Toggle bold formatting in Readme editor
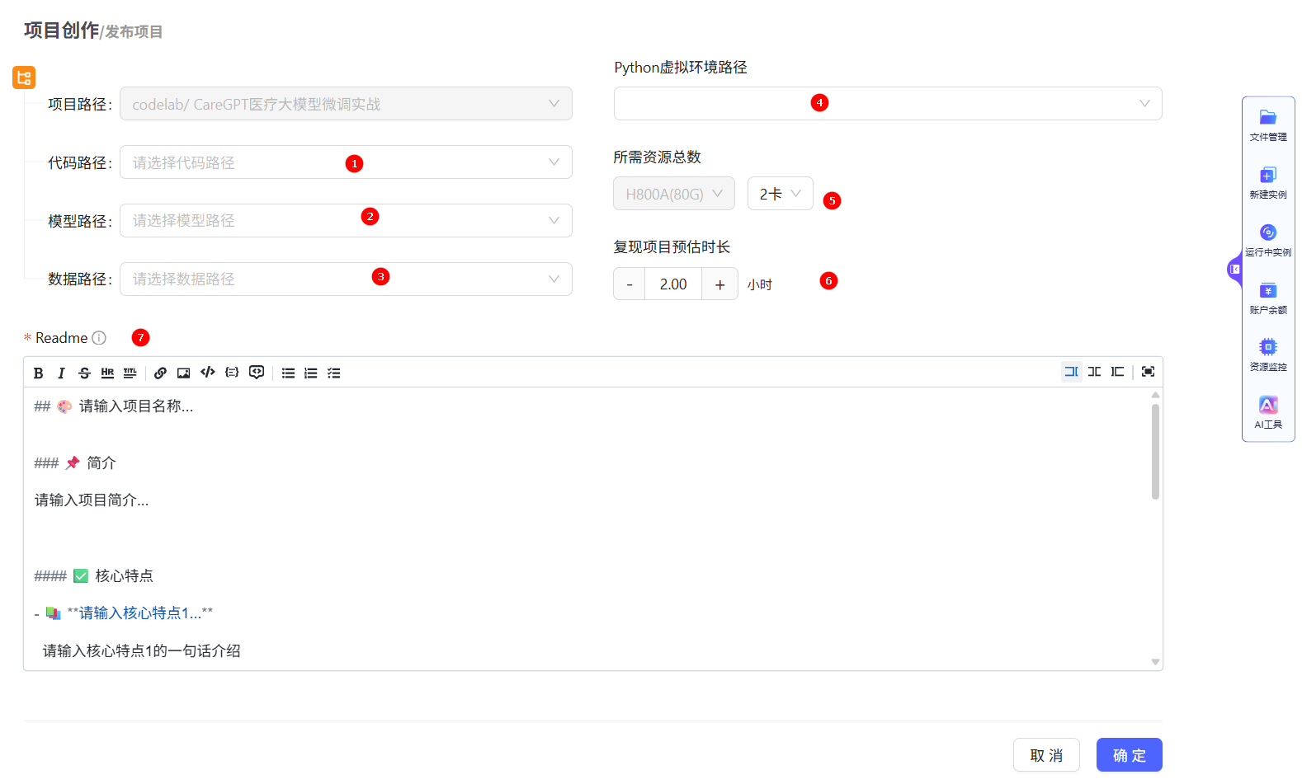 tap(39, 373)
